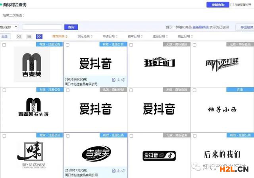The height and width of the screenshot is (178, 254).
Task: Open the 吉麦芙石头饼 trademark thumbnail
Action: pyautogui.click(x=33, y=107)
